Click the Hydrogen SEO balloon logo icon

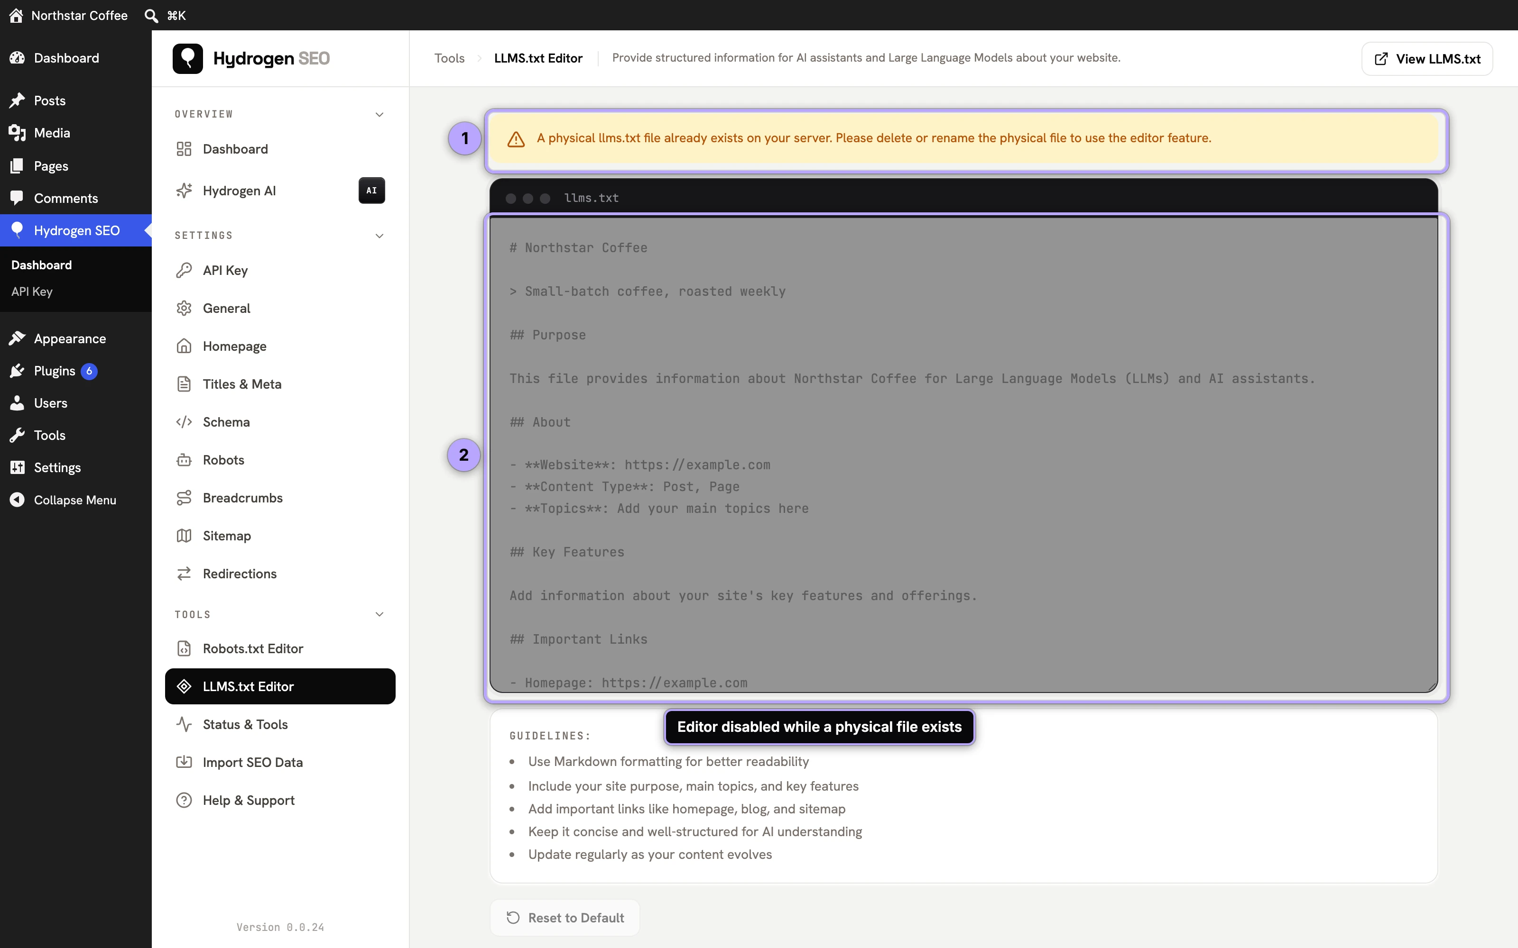pos(187,58)
